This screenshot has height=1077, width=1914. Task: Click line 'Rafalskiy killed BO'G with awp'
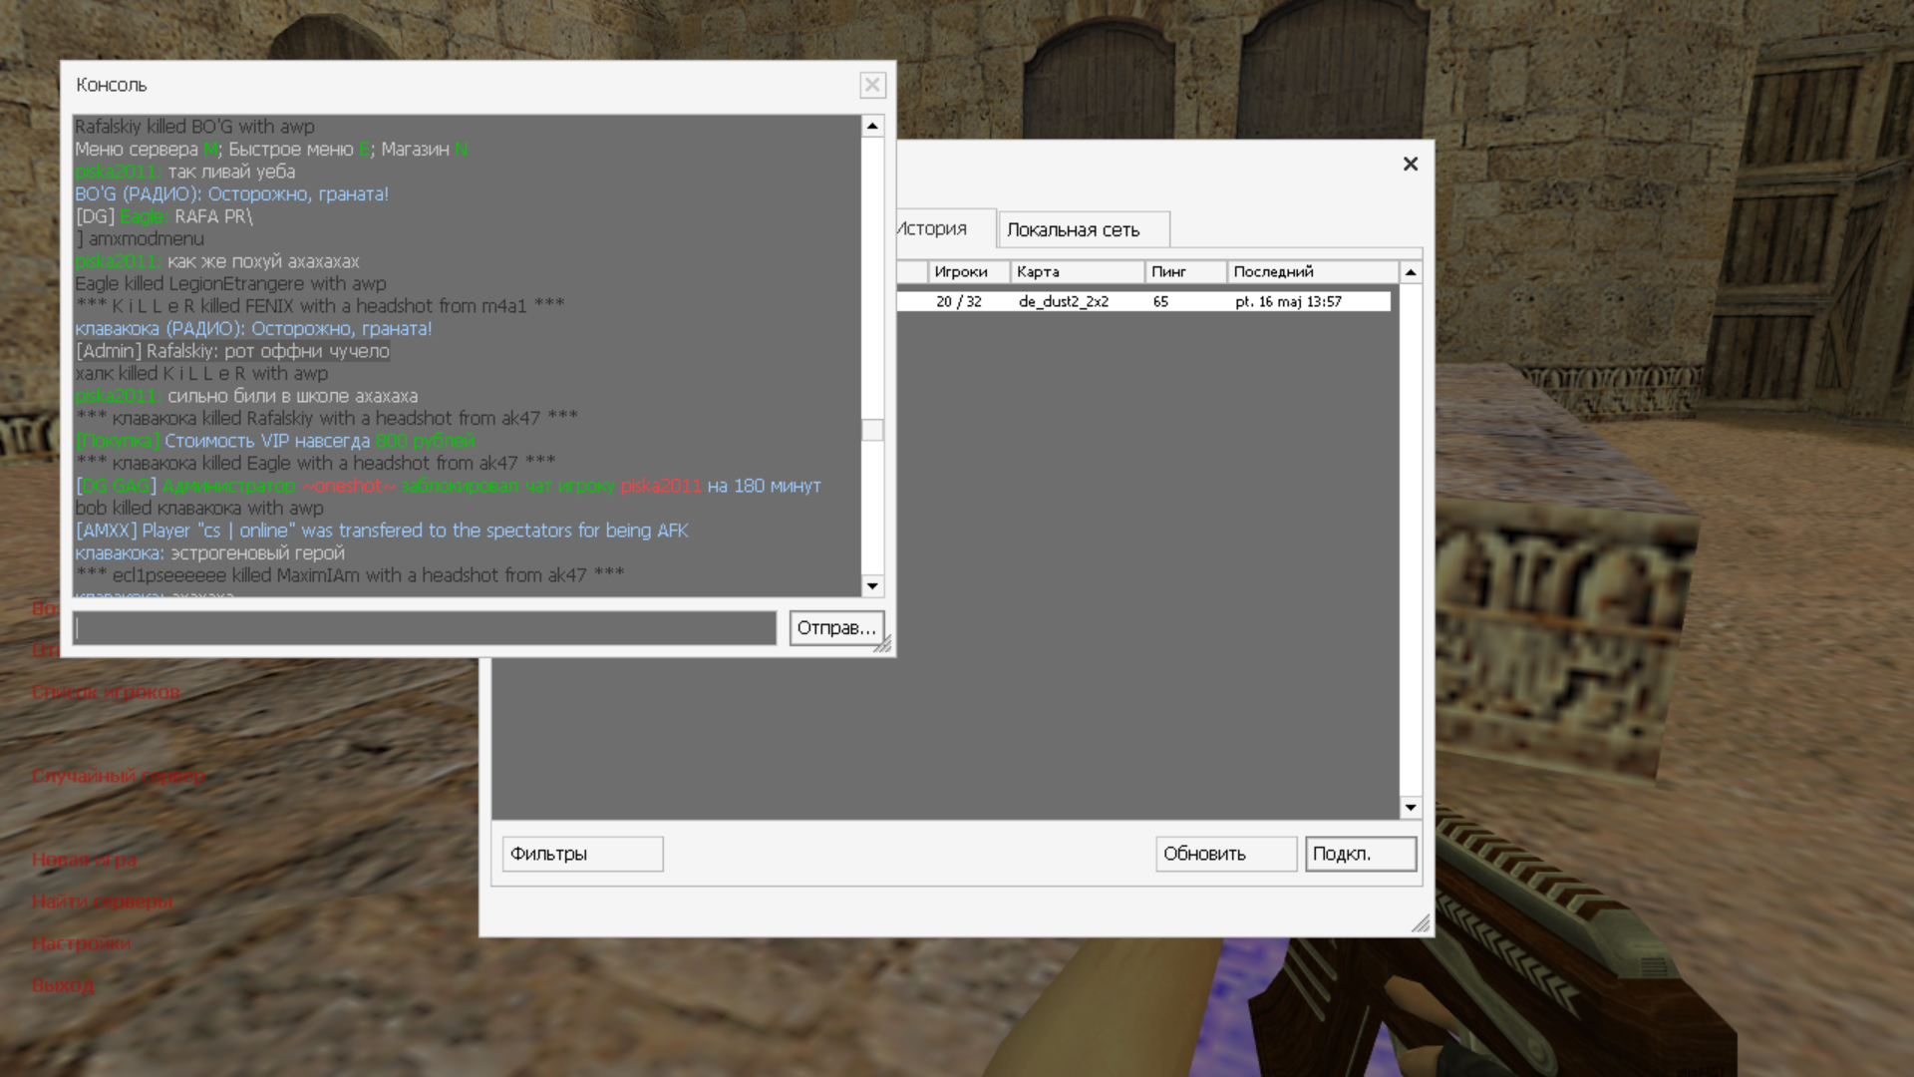194,127
